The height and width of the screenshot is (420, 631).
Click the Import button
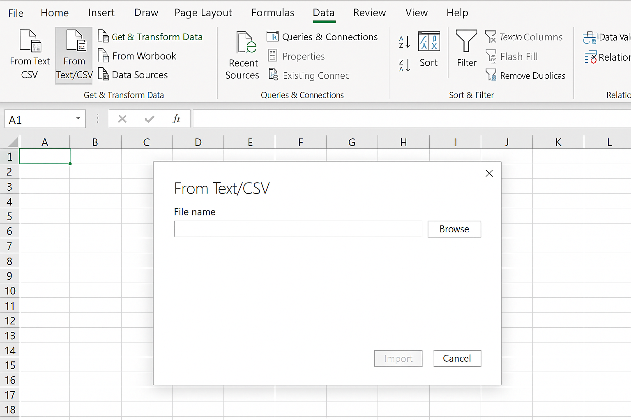click(398, 358)
